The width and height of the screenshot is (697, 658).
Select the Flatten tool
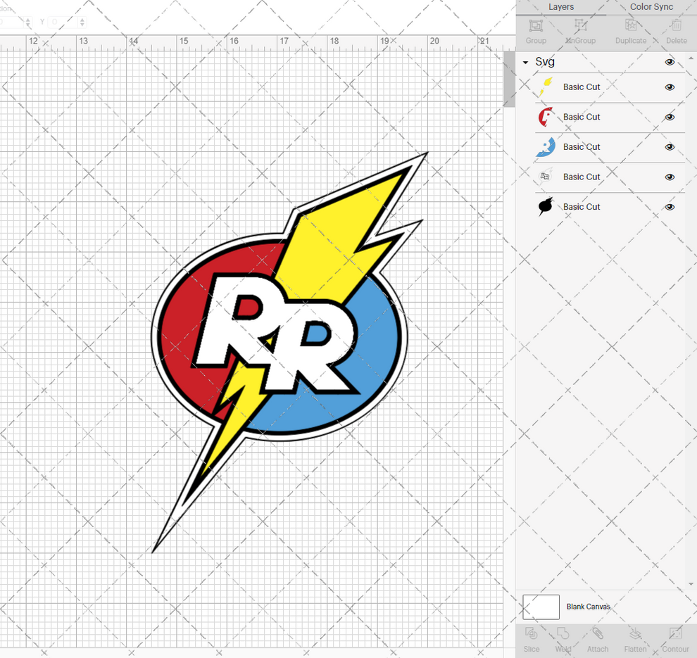coord(636,640)
